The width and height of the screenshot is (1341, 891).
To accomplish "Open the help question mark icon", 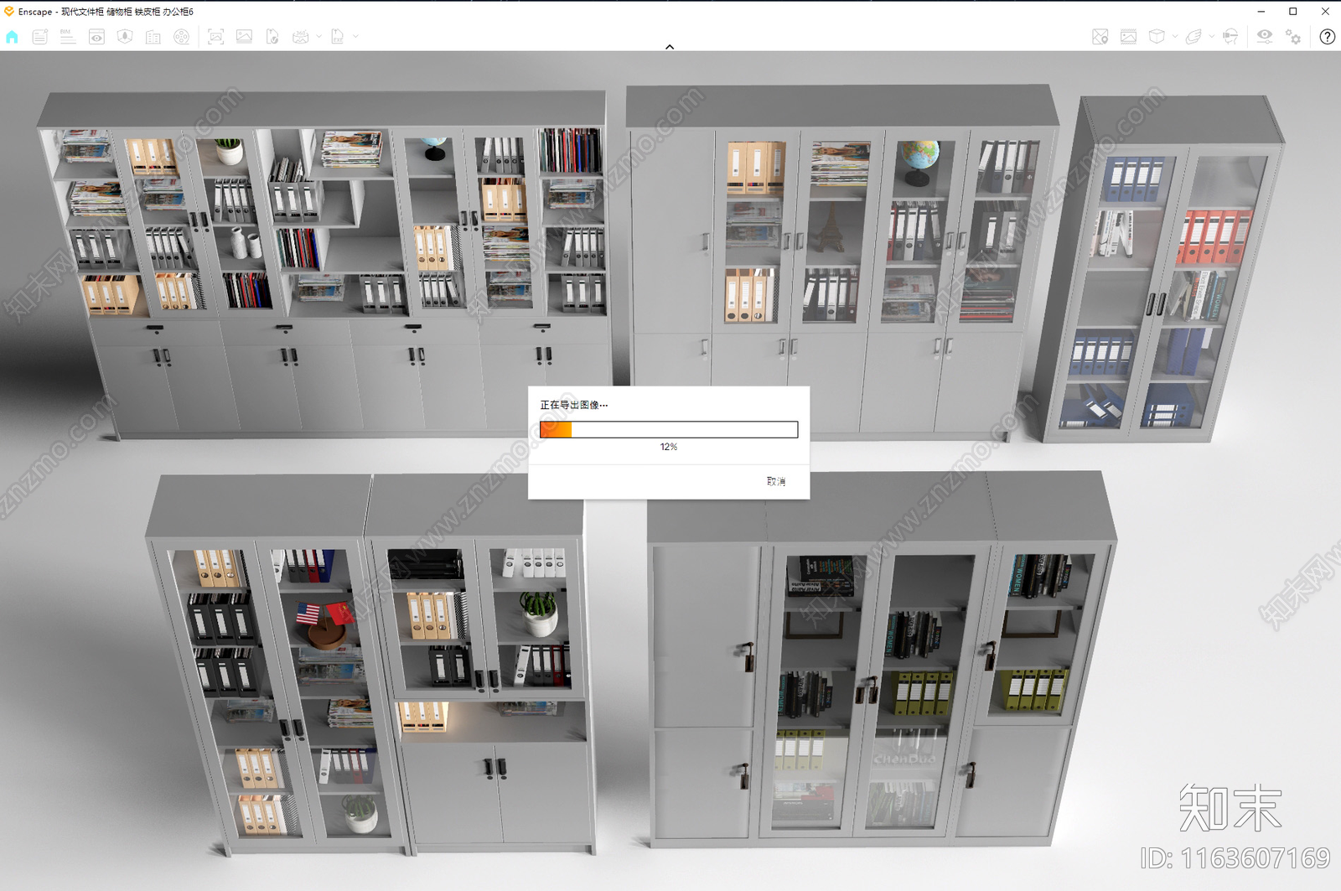I will coord(1328,37).
